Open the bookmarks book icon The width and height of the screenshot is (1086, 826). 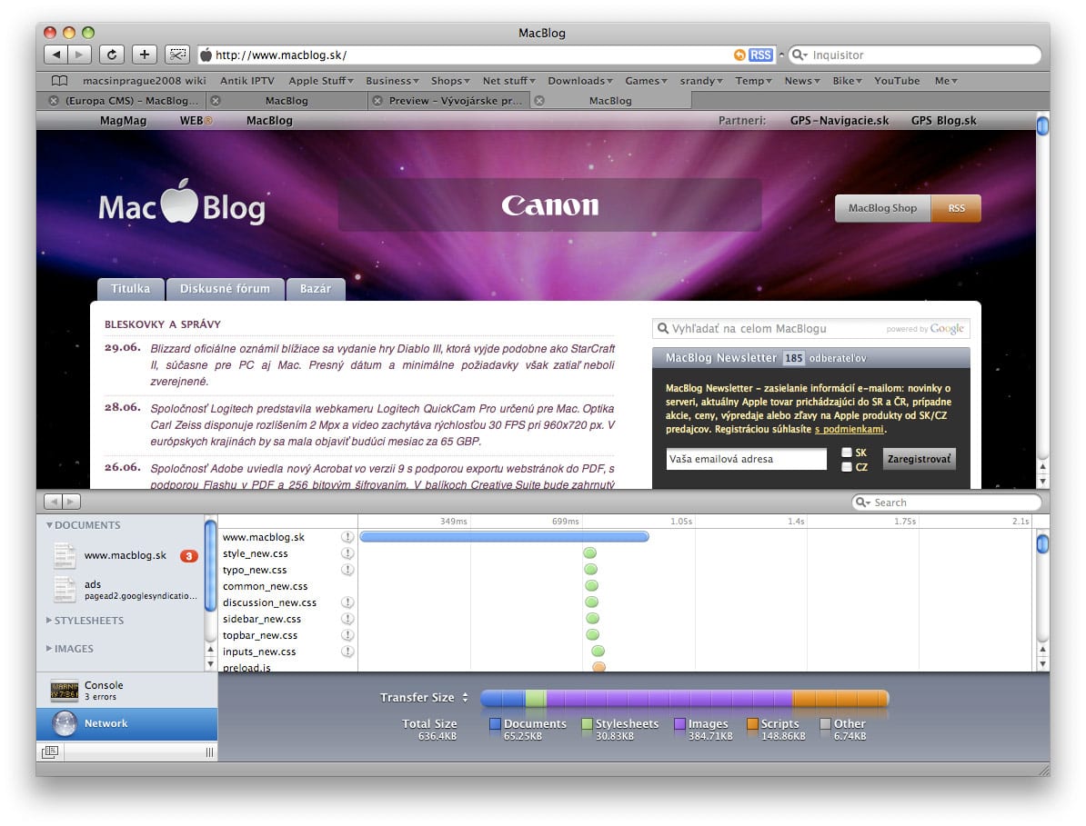59,80
